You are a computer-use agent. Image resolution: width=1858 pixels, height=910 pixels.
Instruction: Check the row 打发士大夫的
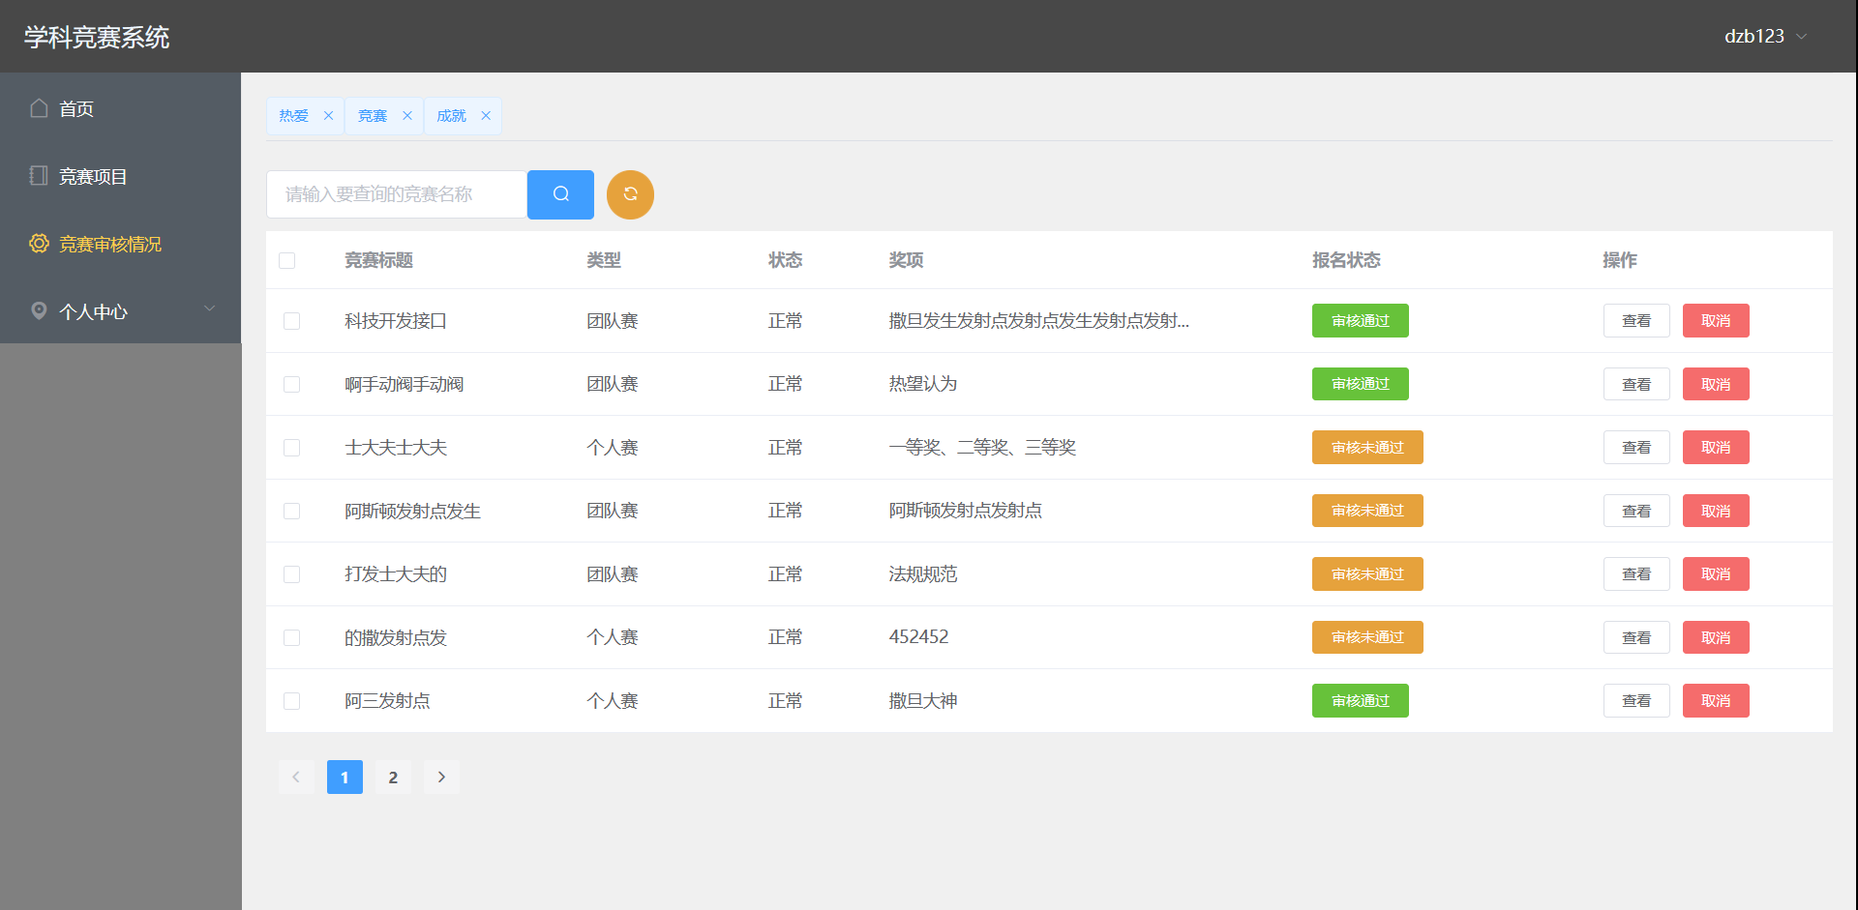(291, 574)
